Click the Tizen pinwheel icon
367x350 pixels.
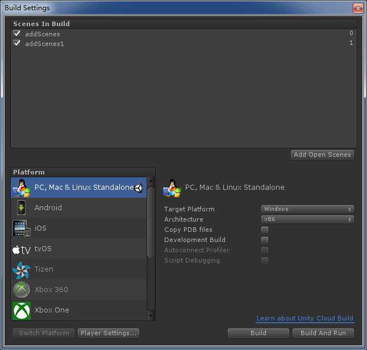(21, 270)
